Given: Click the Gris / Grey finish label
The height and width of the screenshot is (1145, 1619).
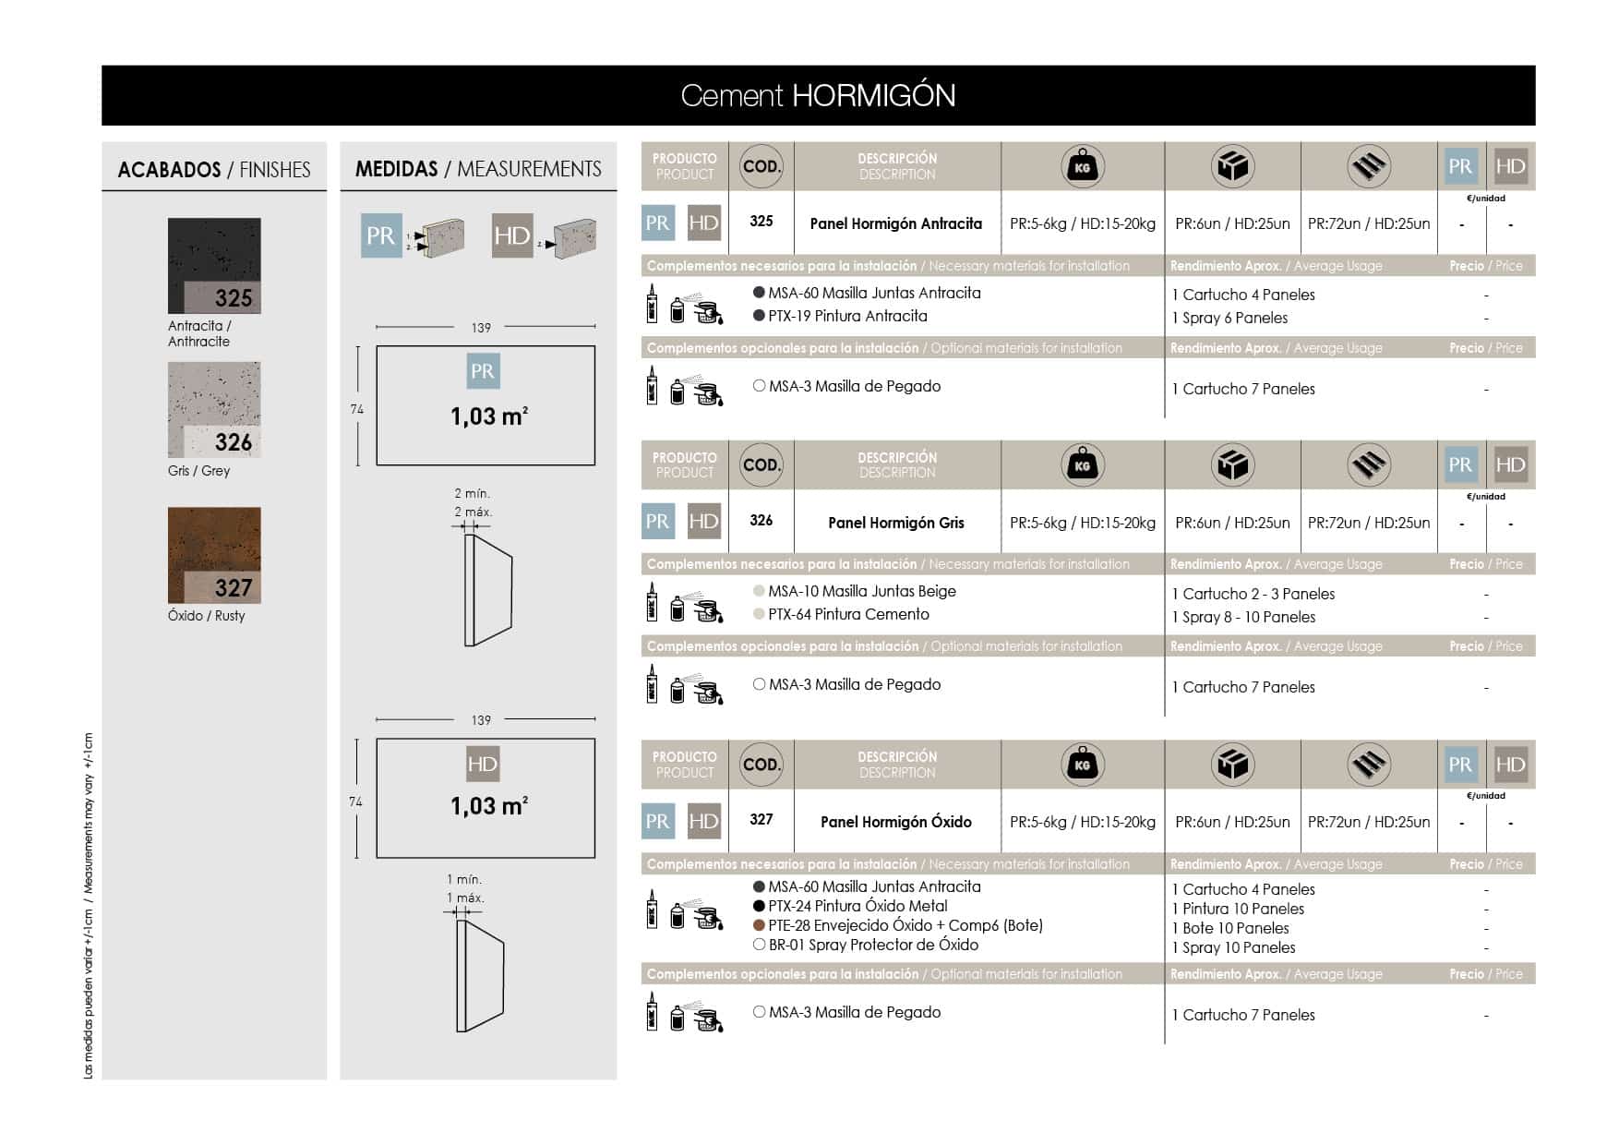Looking at the screenshot, I should pyautogui.click(x=198, y=471).
